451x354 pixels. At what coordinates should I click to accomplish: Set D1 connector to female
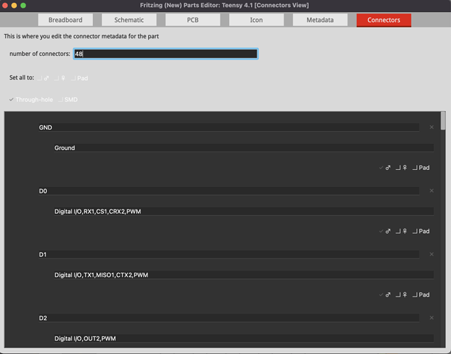pos(401,295)
